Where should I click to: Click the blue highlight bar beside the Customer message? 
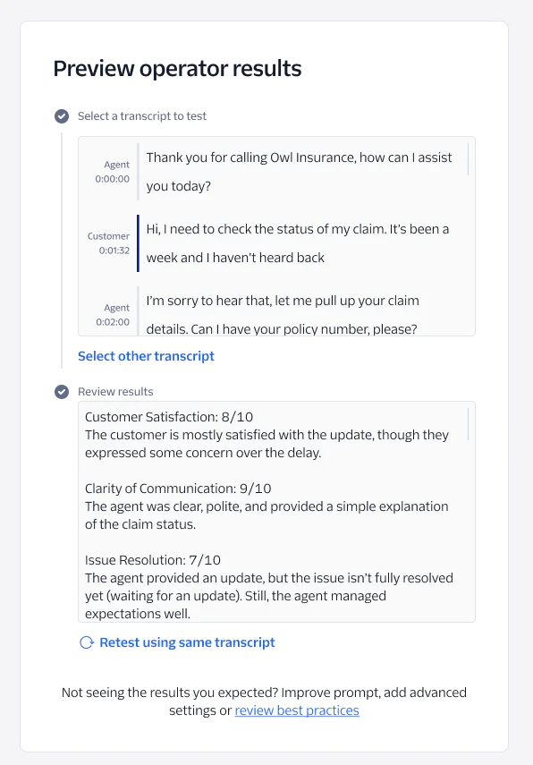[x=138, y=242]
